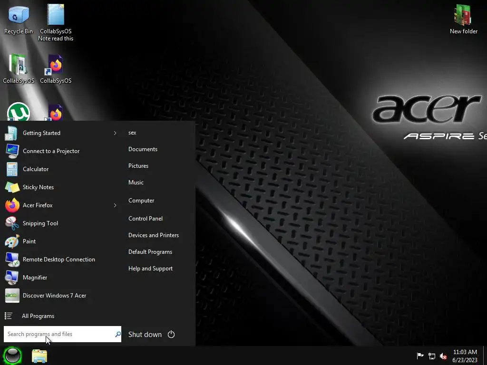Click the Shut down power icon

click(171, 334)
